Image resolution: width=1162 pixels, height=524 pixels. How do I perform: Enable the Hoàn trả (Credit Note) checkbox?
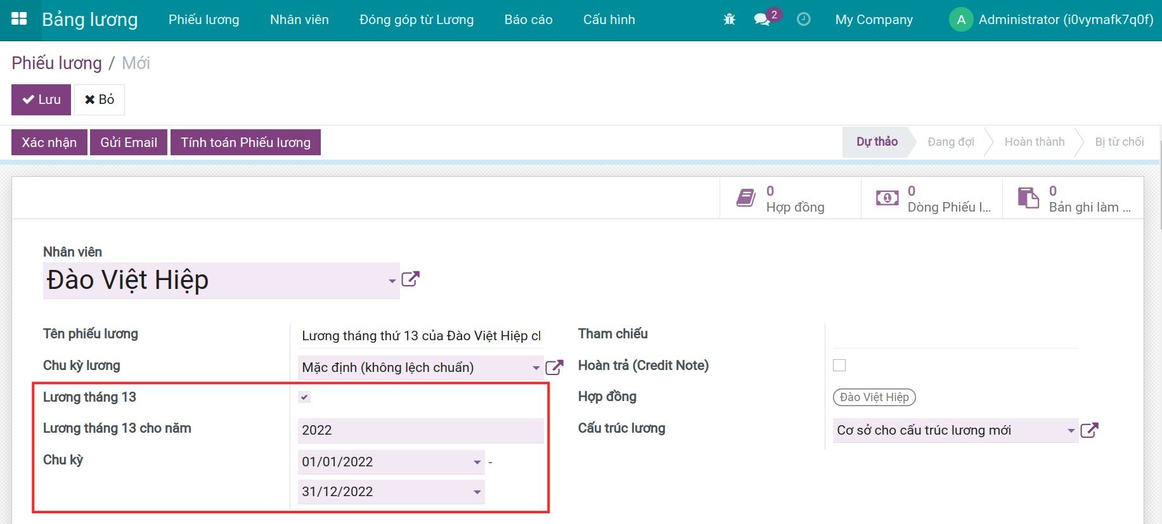pyautogui.click(x=839, y=366)
